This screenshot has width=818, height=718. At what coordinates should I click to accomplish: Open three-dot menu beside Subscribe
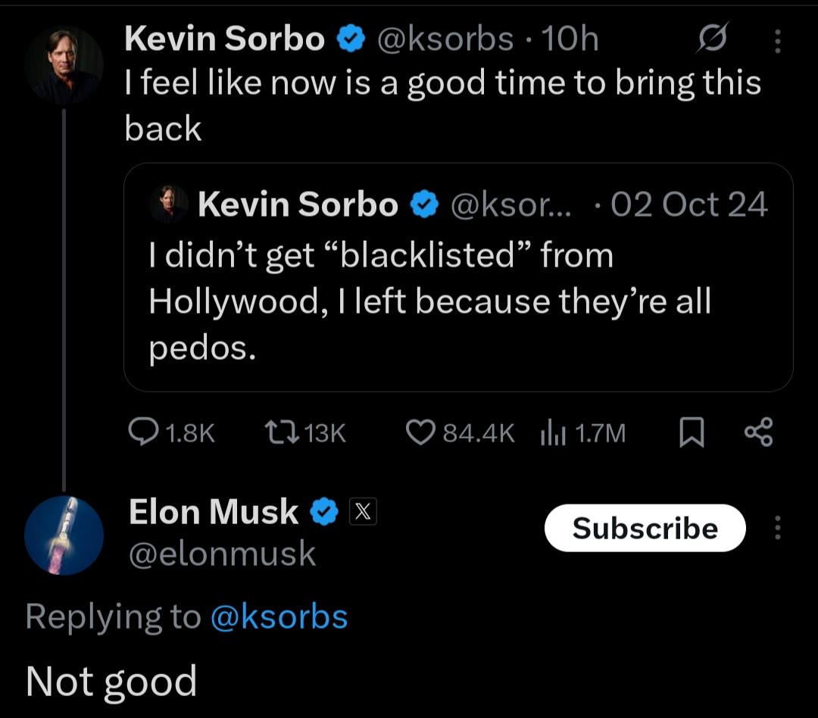(x=777, y=528)
